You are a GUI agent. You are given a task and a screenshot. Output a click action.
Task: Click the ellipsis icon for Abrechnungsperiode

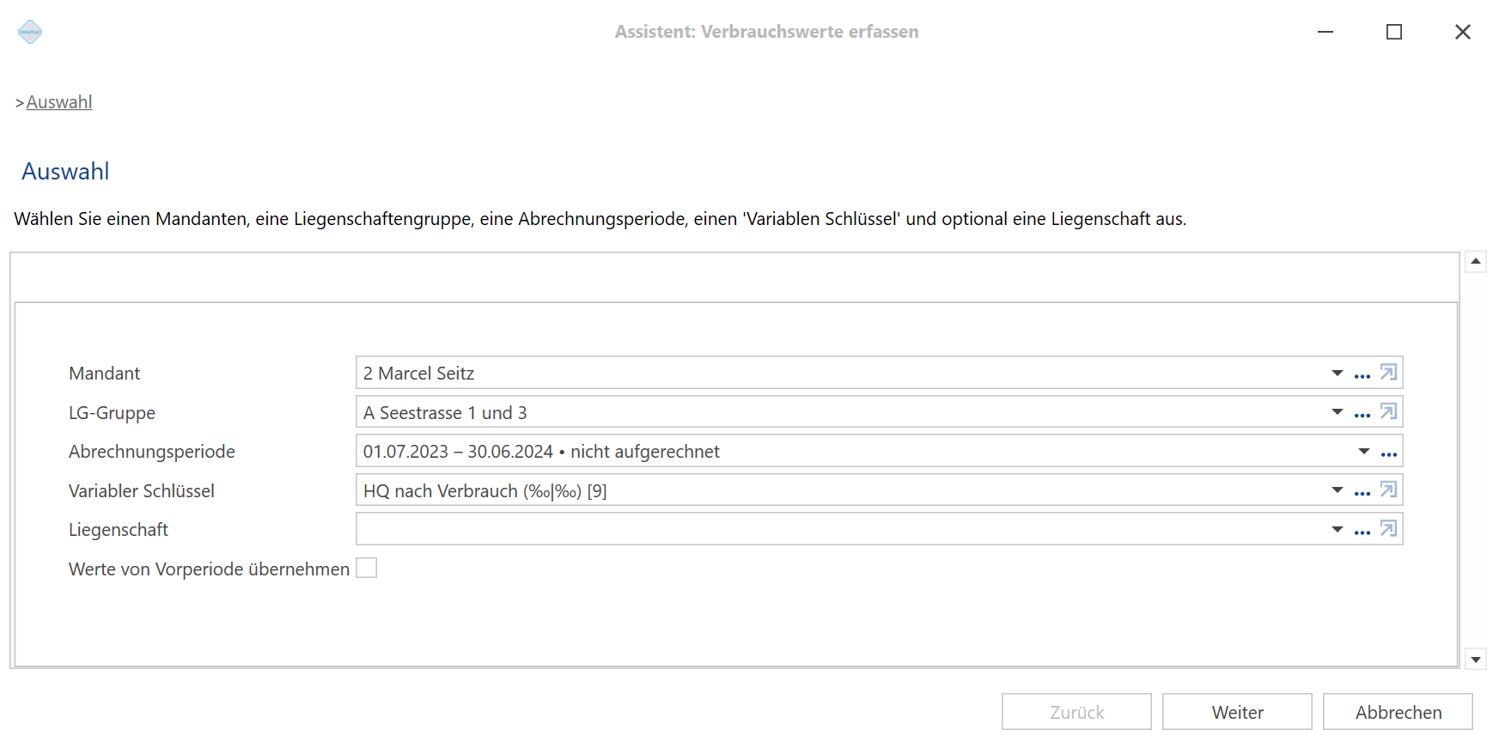(1389, 454)
